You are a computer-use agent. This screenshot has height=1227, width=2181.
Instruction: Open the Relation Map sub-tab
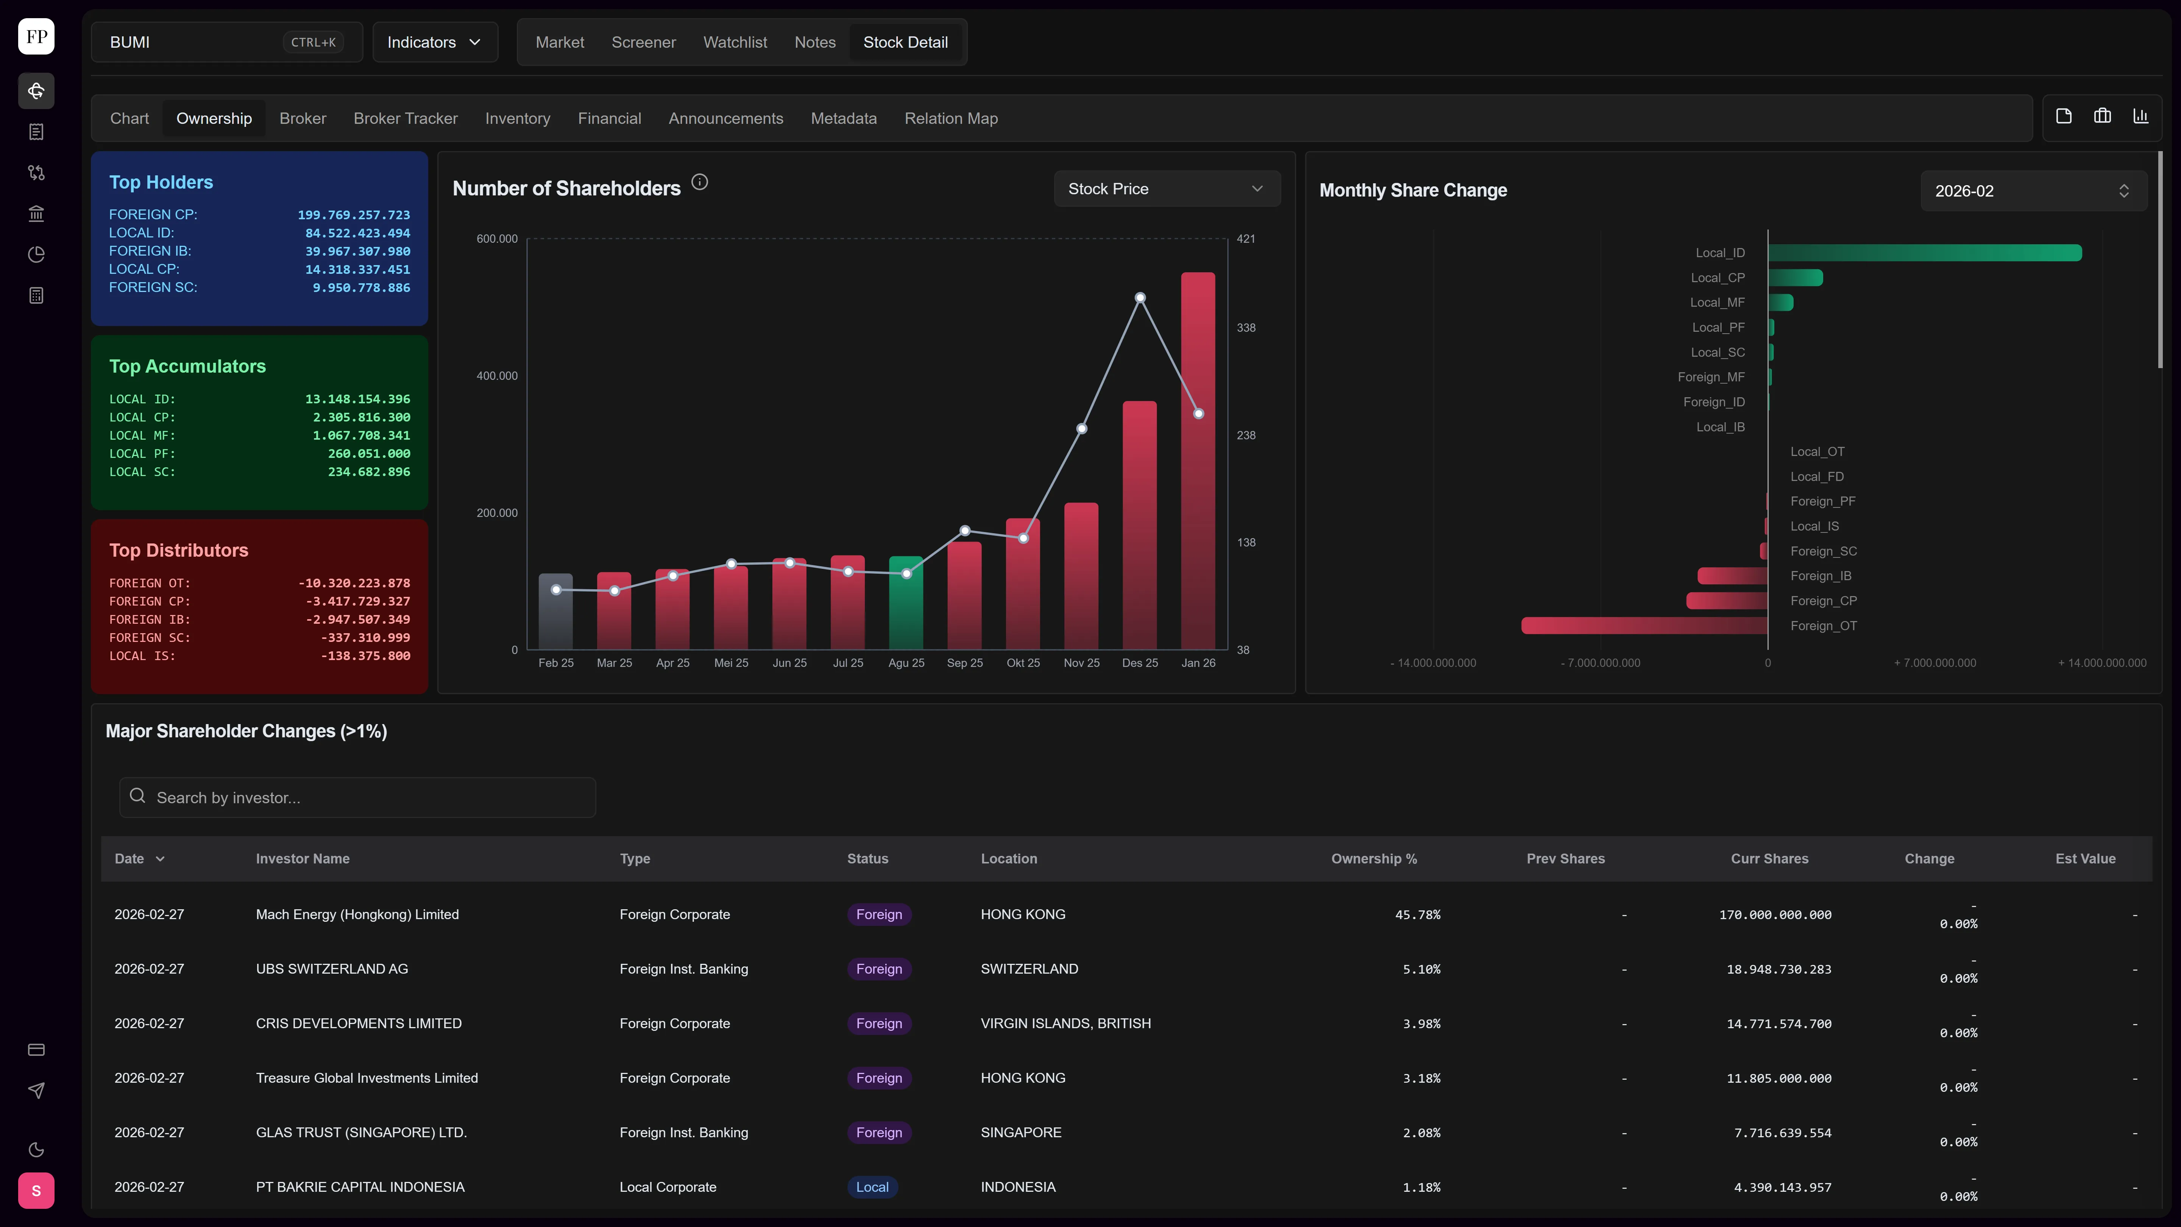pos(951,119)
